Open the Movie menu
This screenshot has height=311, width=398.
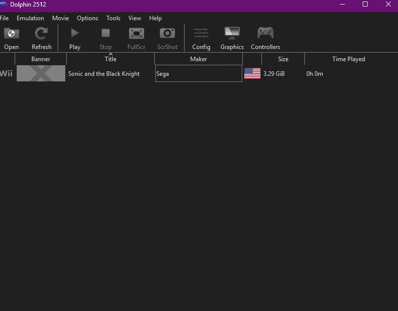(x=60, y=18)
